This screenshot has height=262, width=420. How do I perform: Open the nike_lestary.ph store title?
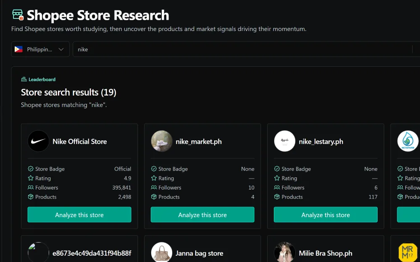pyautogui.click(x=321, y=141)
